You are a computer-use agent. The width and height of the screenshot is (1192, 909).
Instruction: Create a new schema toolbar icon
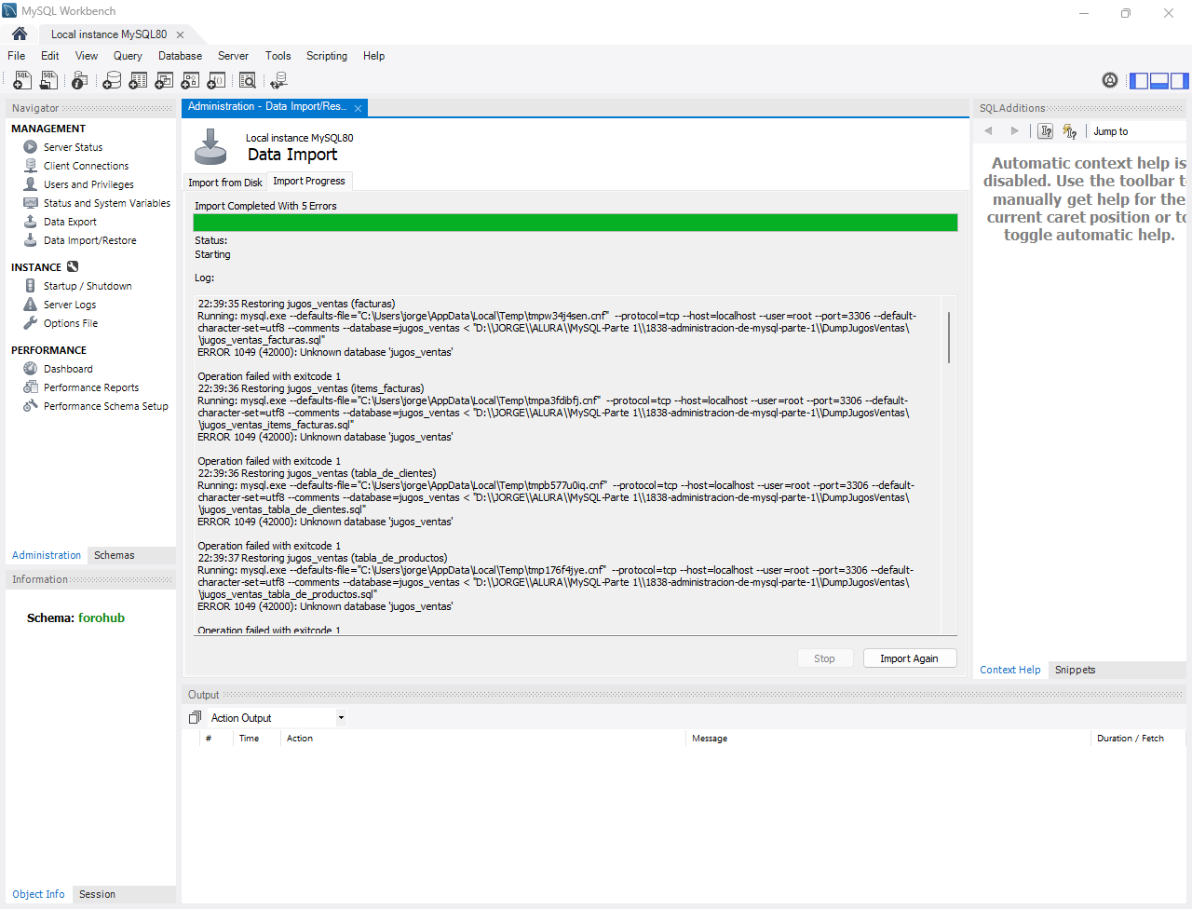pyautogui.click(x=112, y=81)
